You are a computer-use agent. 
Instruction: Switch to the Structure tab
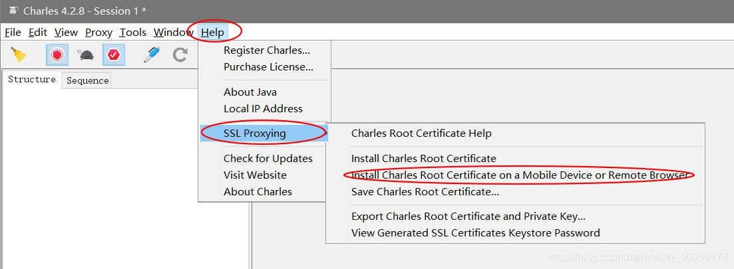point(32,80)
